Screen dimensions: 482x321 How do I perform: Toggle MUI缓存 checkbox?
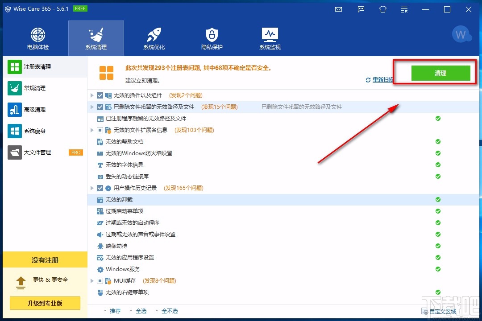(x=100, y=281)
